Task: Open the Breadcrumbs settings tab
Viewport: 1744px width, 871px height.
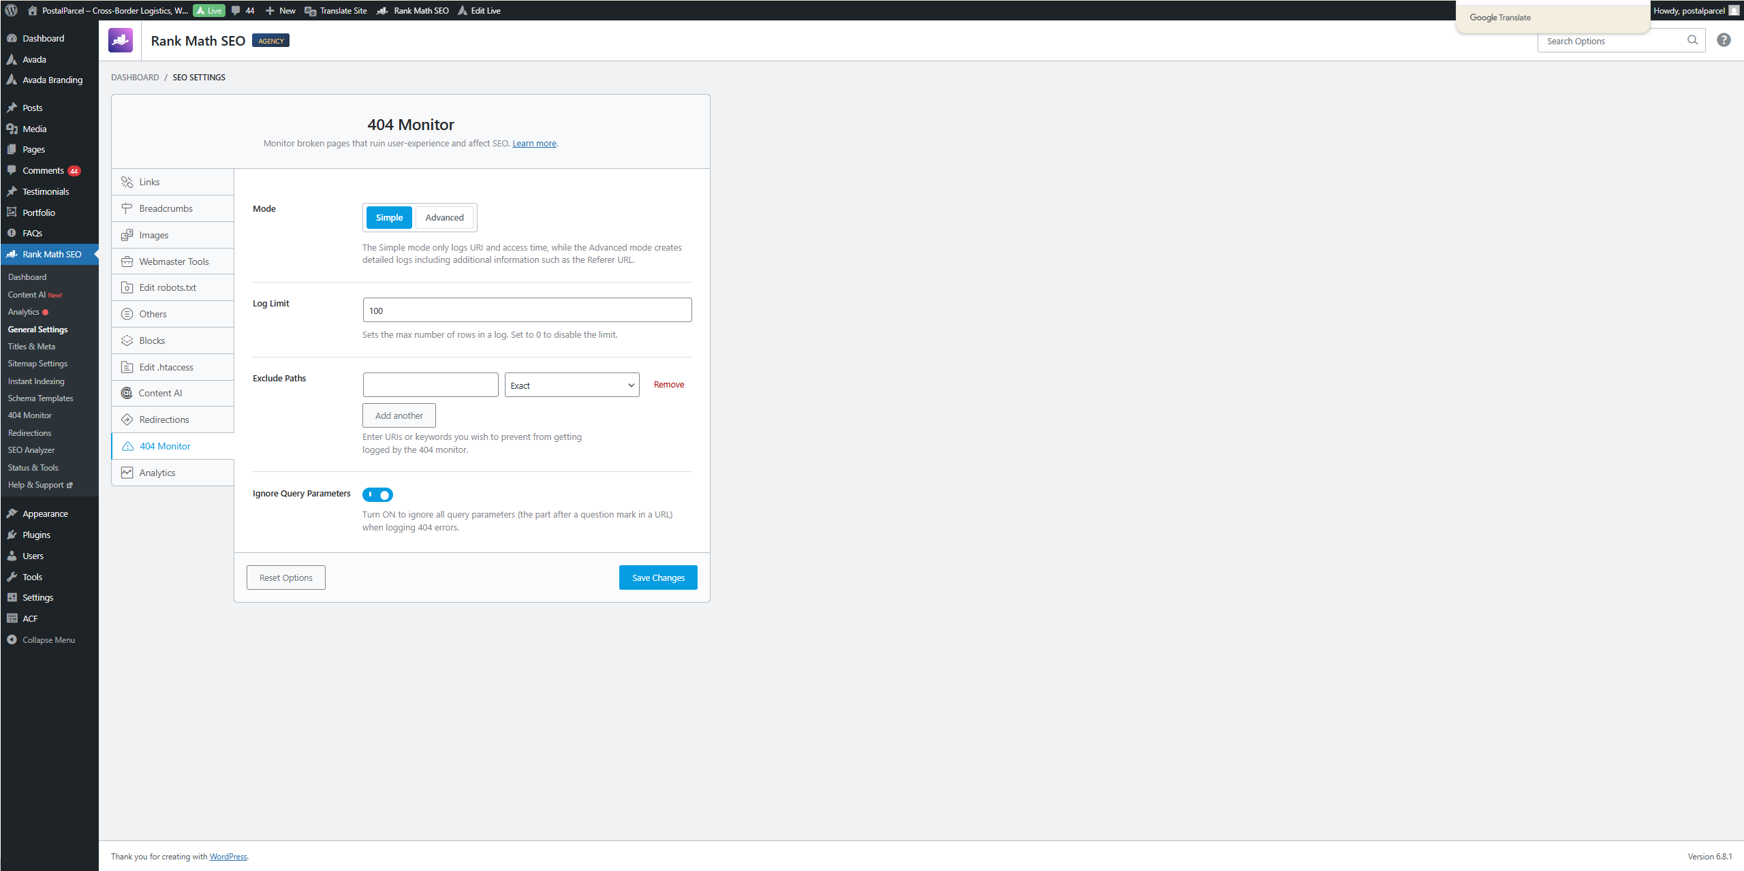Action: pyautogui.click(x=166, y=208)
